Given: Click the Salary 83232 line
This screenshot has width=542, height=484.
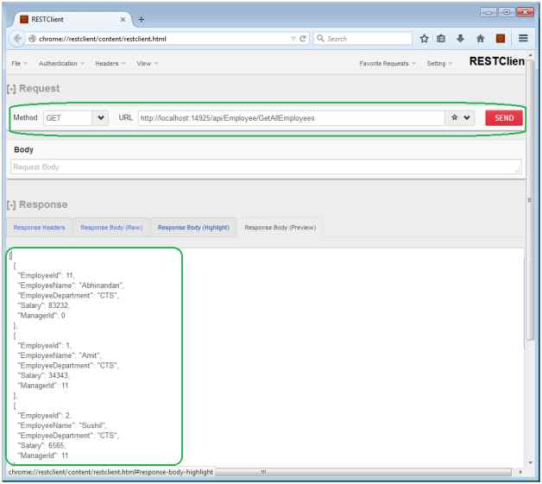Looking at the screenshot, I should coord(43,305).
